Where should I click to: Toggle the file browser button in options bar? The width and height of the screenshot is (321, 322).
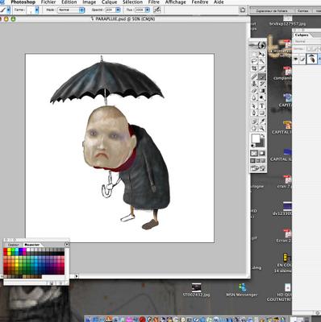coord(243,10)
